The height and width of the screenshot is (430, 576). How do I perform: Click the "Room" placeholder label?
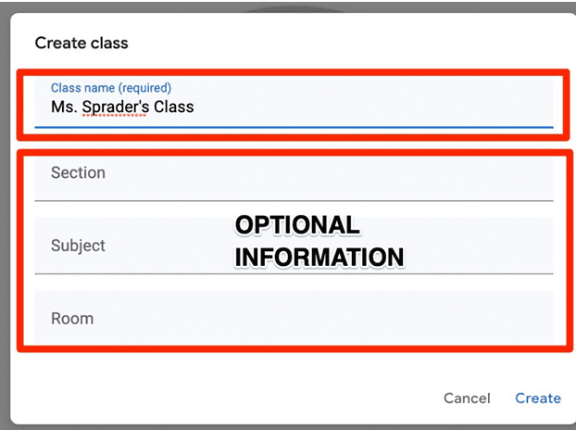tap(72, 319)
